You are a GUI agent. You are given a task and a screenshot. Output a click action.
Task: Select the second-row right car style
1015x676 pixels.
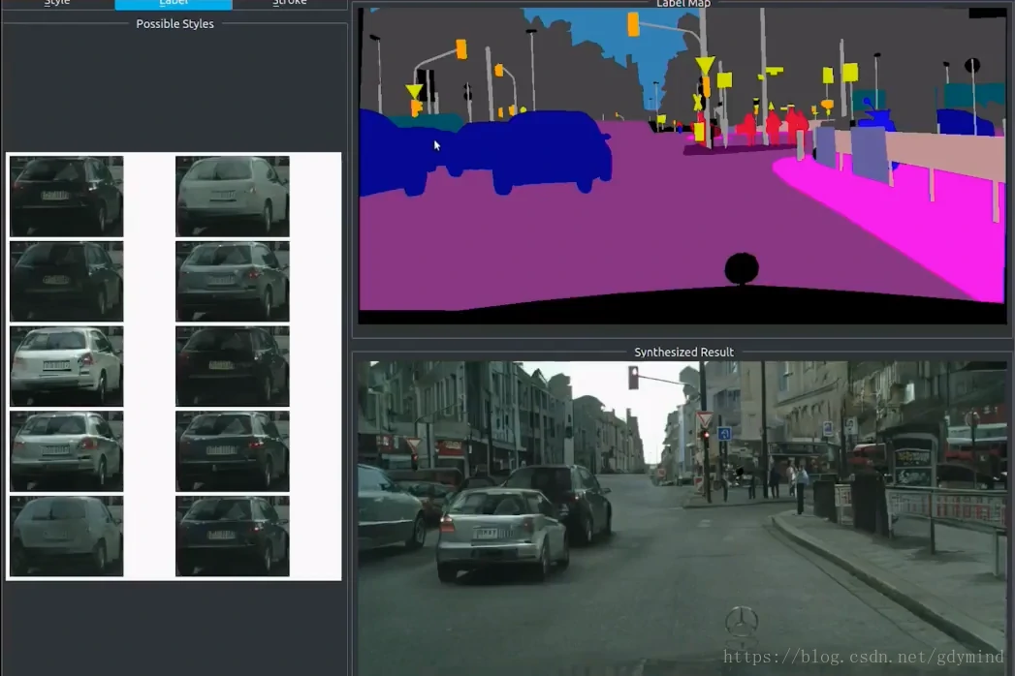[x=233, y=281]
